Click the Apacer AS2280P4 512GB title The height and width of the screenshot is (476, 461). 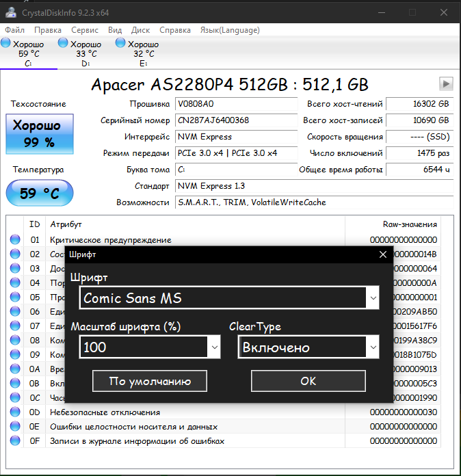[x=229, y=84]
